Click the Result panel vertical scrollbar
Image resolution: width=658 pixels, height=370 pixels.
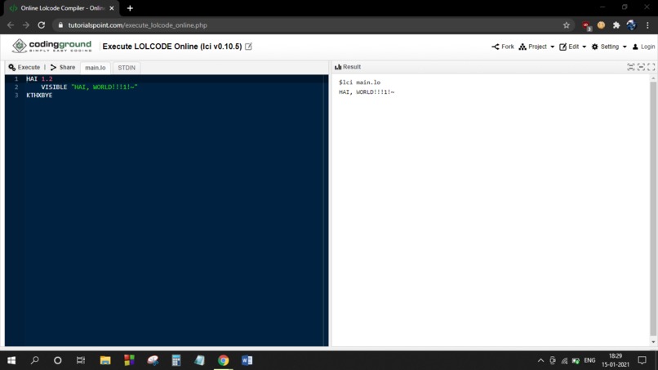pyautogui.click(x=653, y=209)
